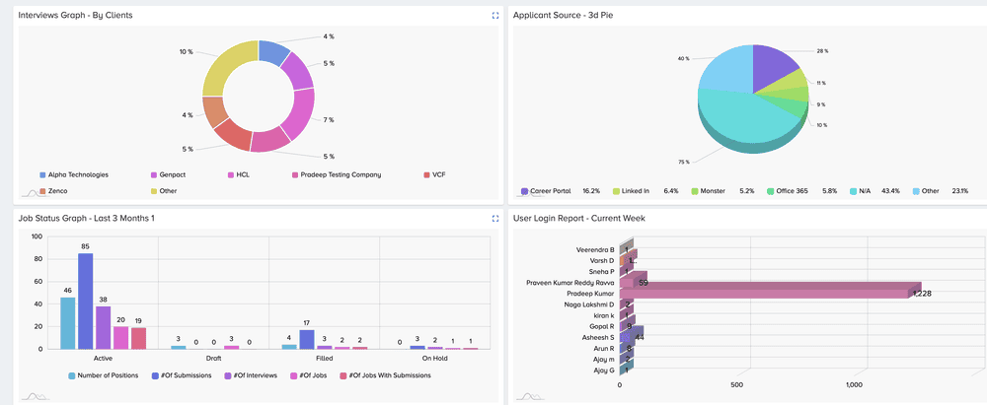Image resolution: width=987 pixels, height=405 pixels.
Task: Click the 'Arun R' name label
Action: [604, 348]
